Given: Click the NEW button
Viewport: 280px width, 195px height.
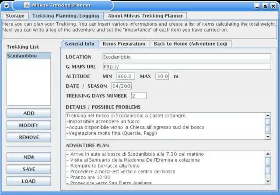Looking at the screenshot, I should point(29,157).
